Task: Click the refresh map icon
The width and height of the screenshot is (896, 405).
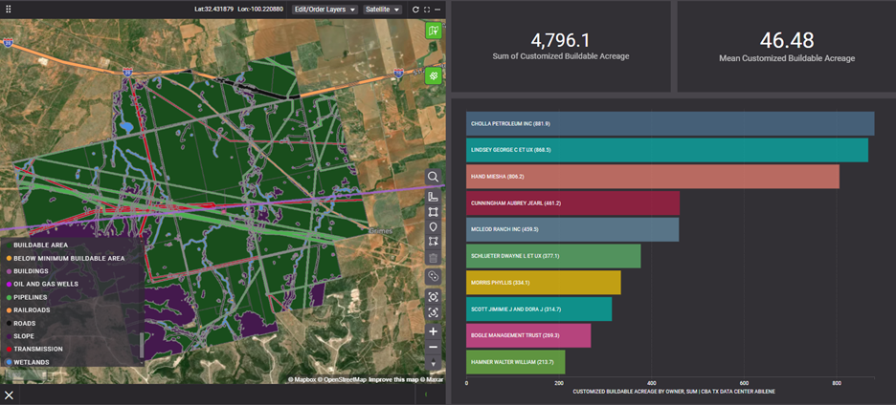Action: [x=414, y=10]
